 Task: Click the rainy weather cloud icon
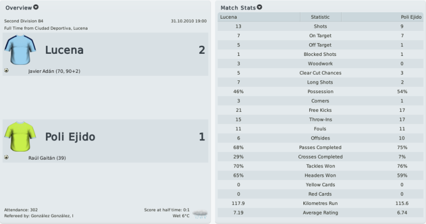click(200, 214)
